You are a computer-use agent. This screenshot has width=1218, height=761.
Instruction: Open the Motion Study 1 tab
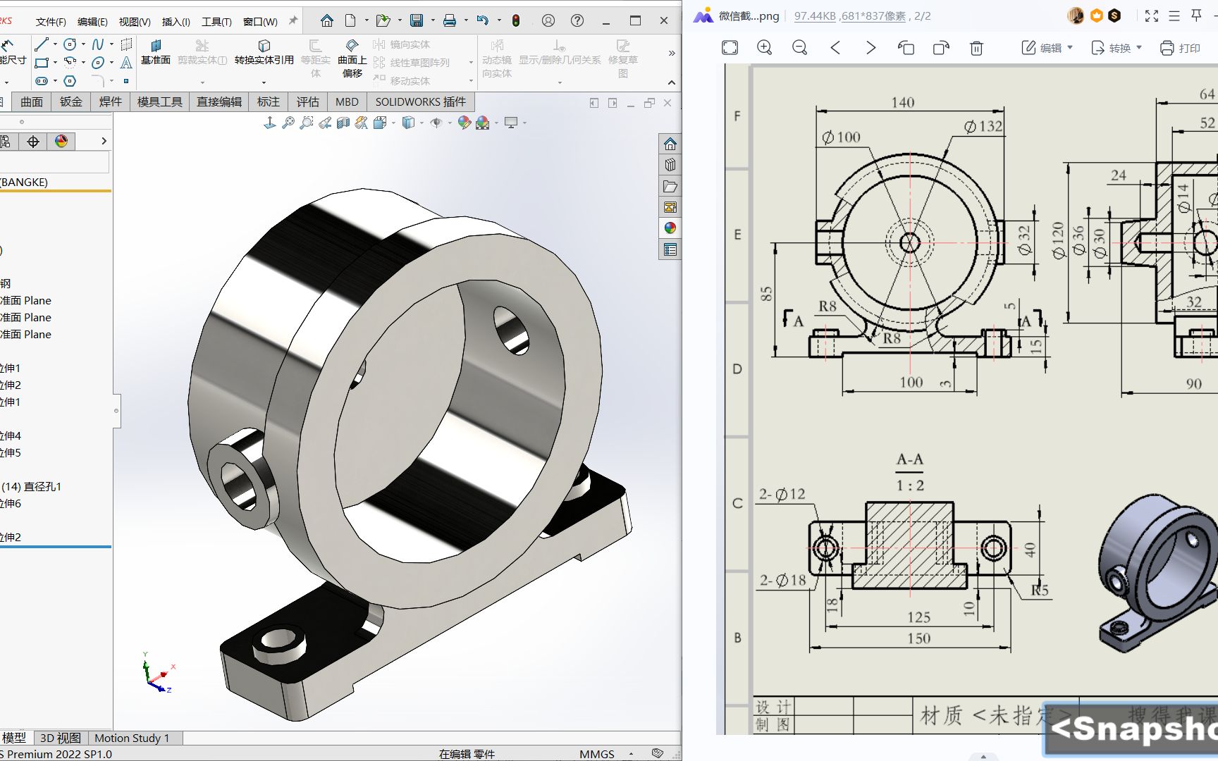click(x=132, y=738)
